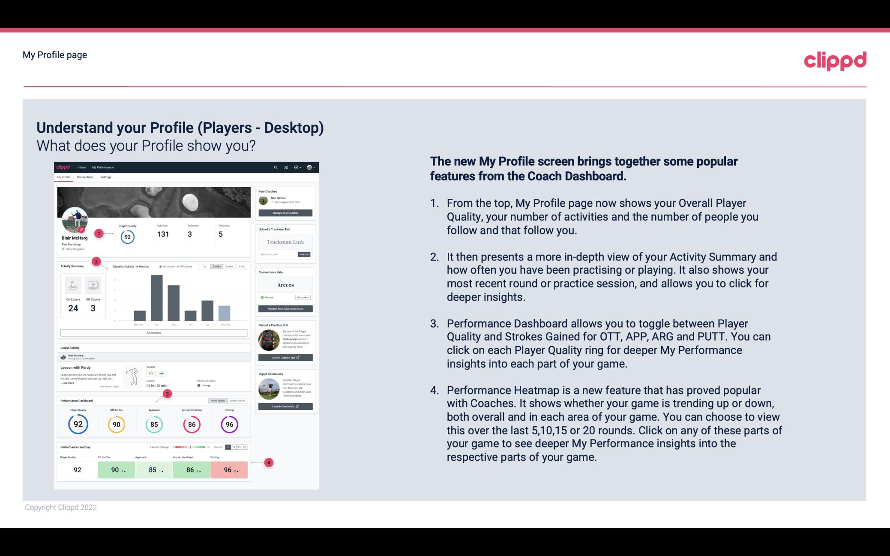Click the Player Quality ring icon
Viewport: 890px width, 556px height.
point(78,424)
